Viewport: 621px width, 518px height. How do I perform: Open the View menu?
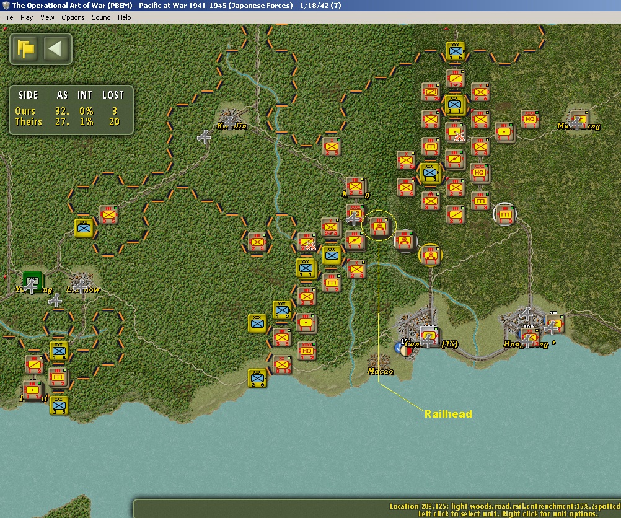point(47,17)
